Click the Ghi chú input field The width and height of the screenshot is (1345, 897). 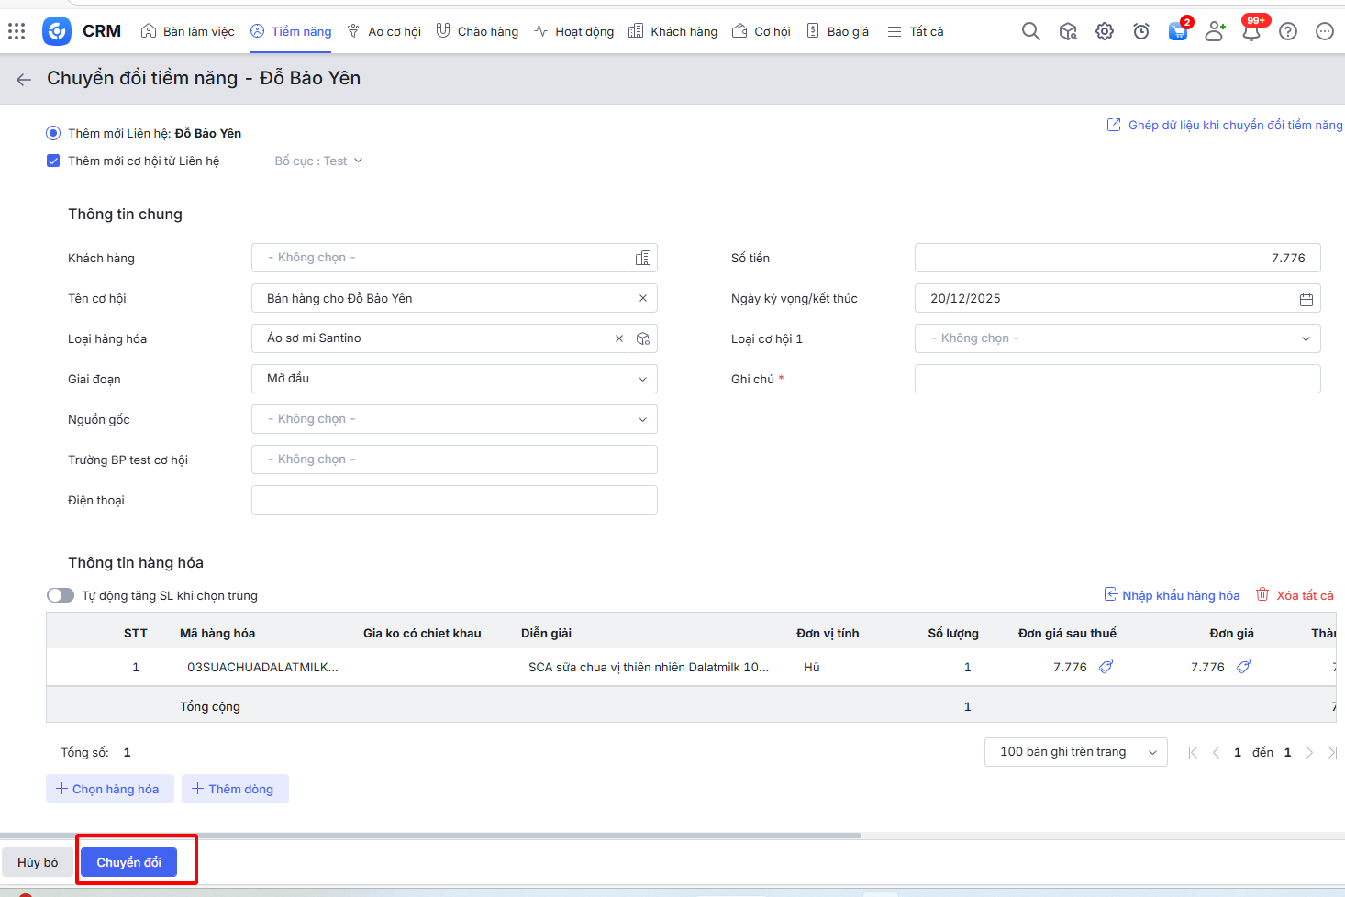click(1117, 379)
